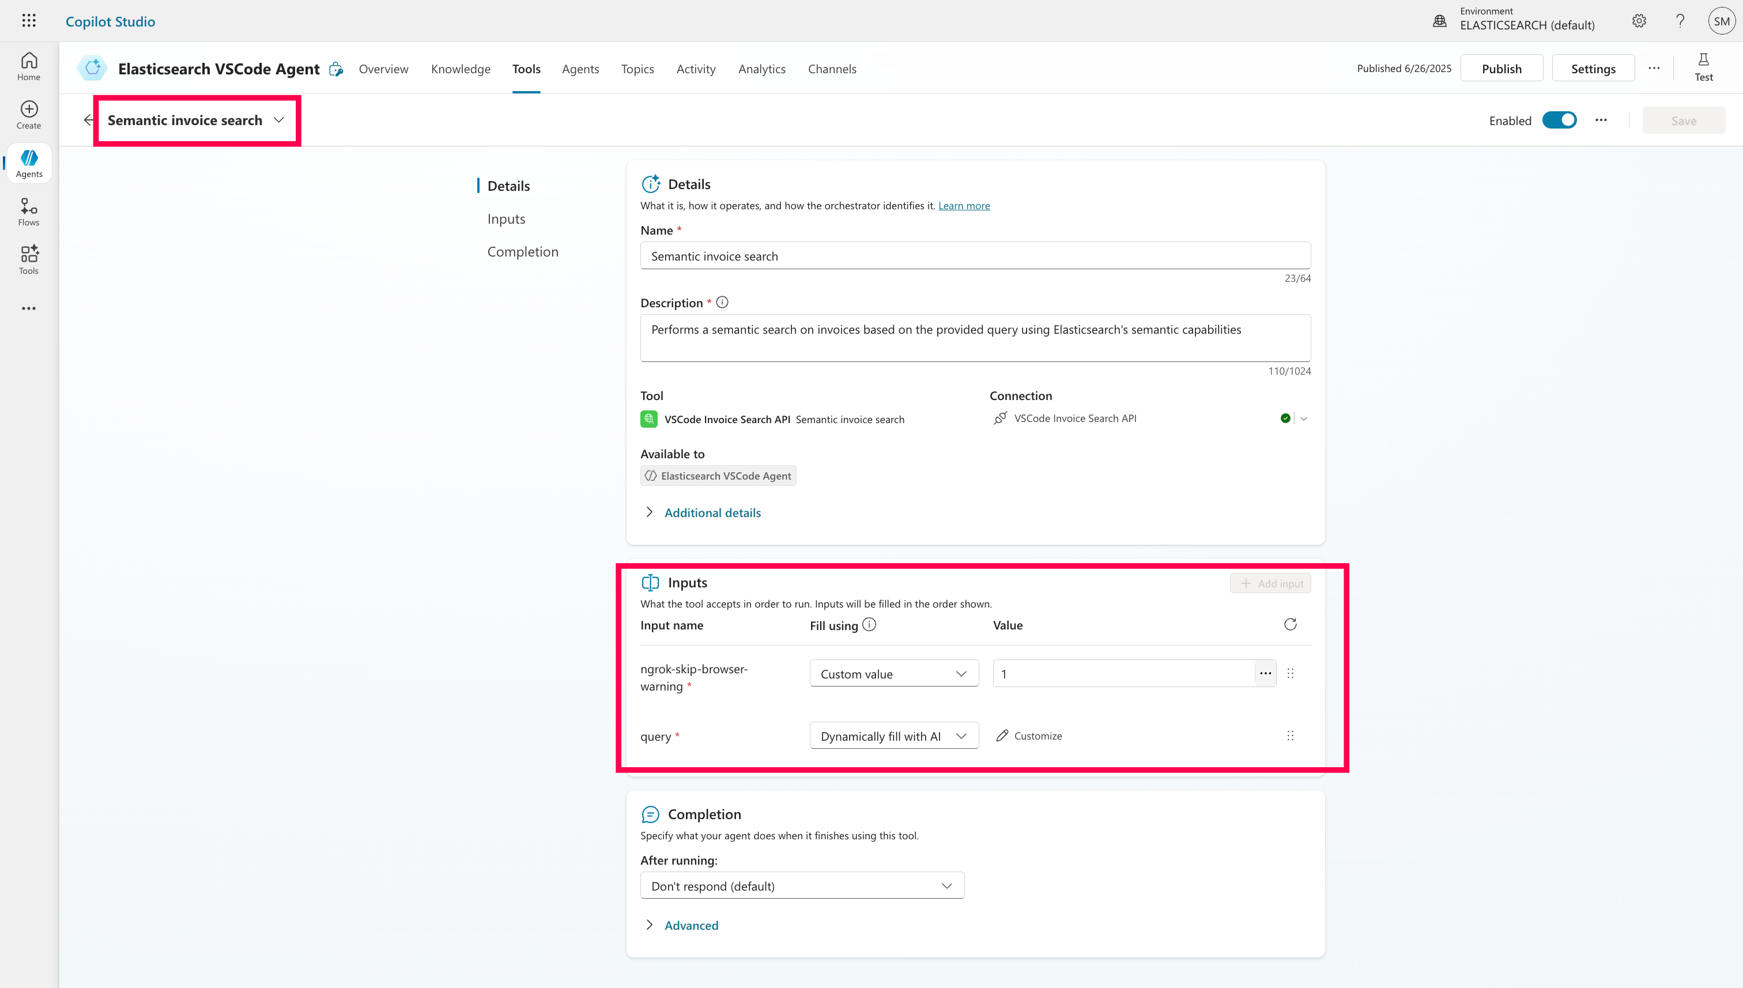Jump to Inputs section in side nav
Screen dimensions: 1743x988
tap(506, 218)
